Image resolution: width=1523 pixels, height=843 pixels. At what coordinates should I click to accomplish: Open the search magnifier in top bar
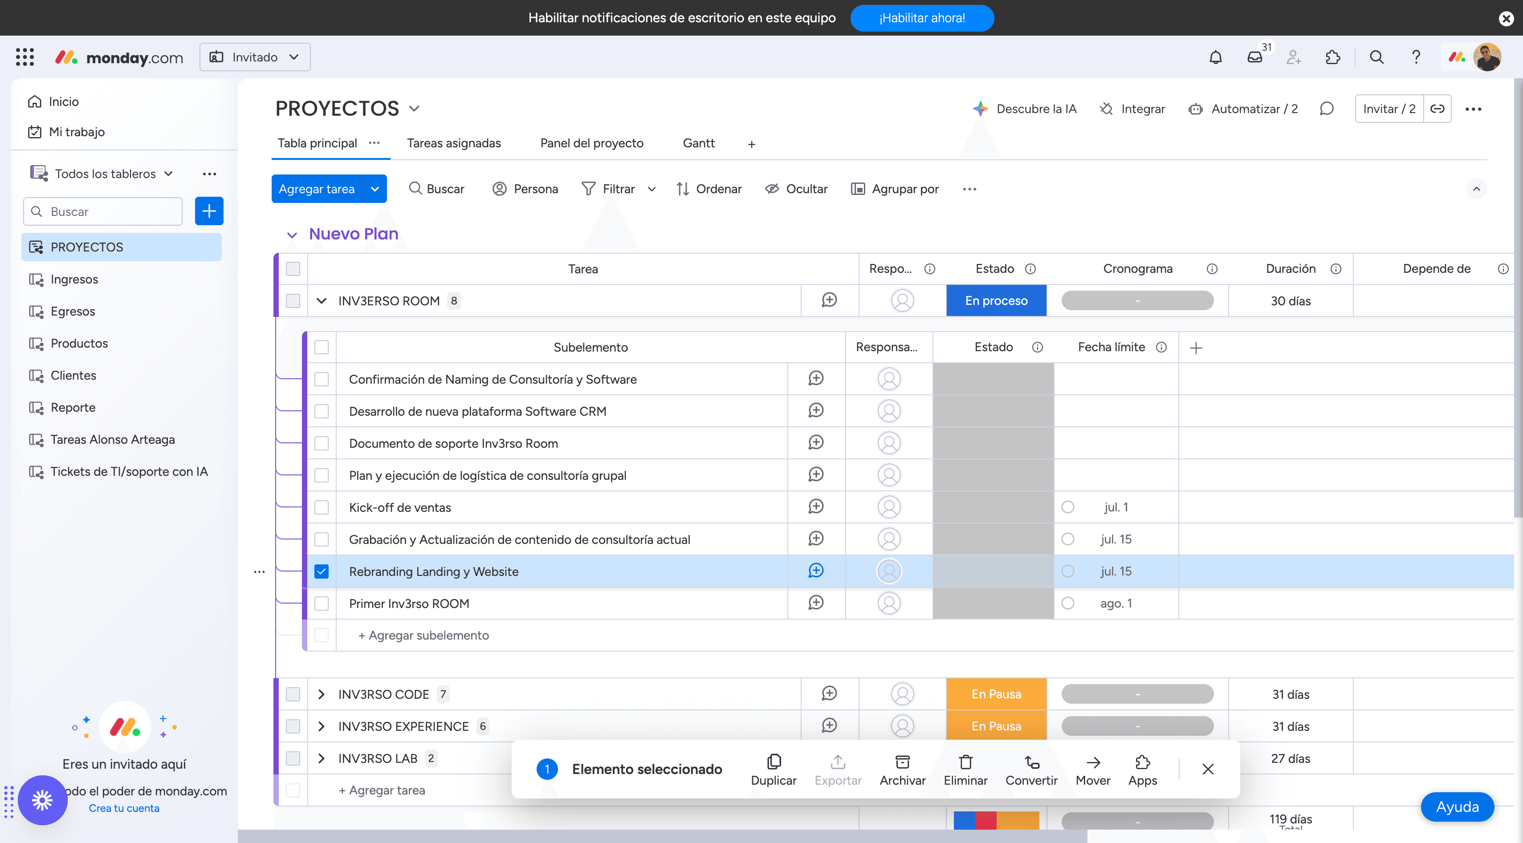click(1376, 57)
